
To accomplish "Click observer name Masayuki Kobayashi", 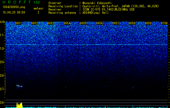I will pos(97,3).
